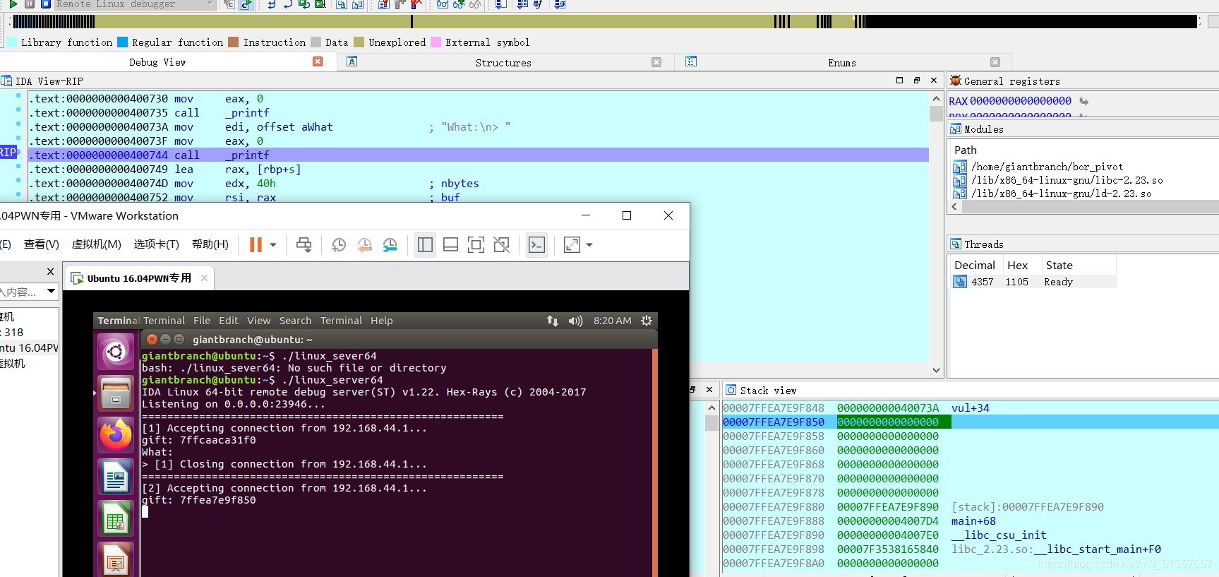Click the Step Over icon in the IDA toolbar

288,4
